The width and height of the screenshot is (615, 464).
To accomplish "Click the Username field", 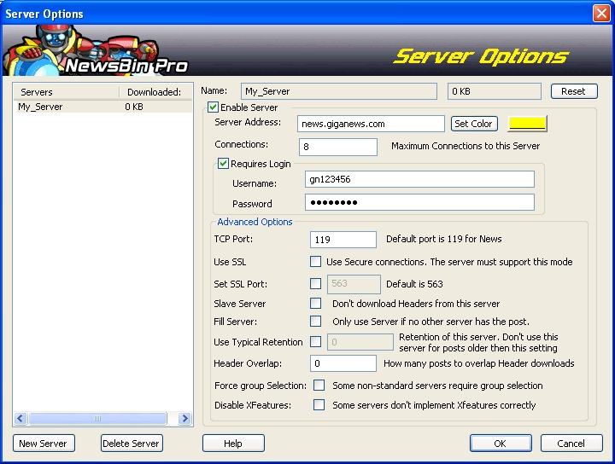I will [x=419, y=179].
